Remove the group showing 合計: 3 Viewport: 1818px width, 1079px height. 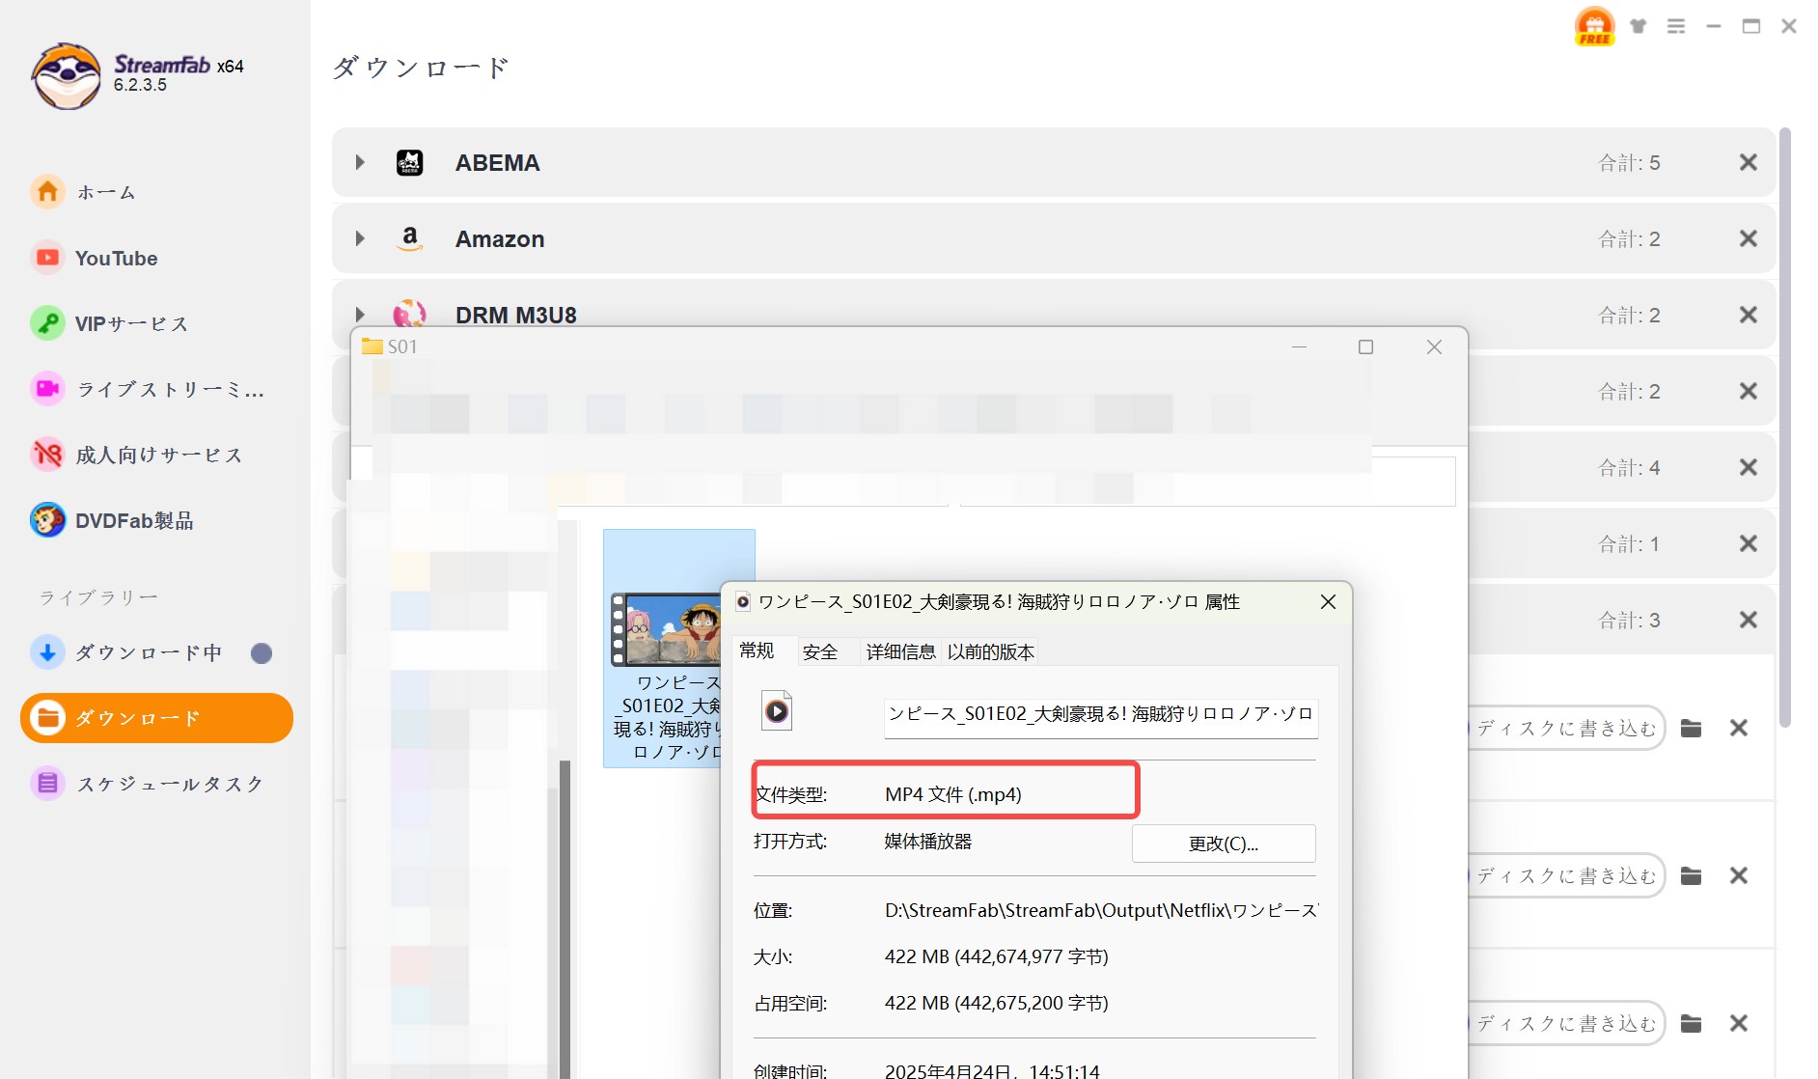[x=1749, y=620]
